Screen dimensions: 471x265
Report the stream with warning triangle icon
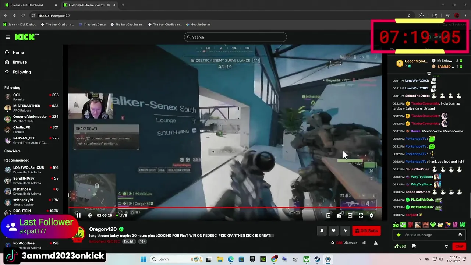pyautogui.click(x=376, y=243)
